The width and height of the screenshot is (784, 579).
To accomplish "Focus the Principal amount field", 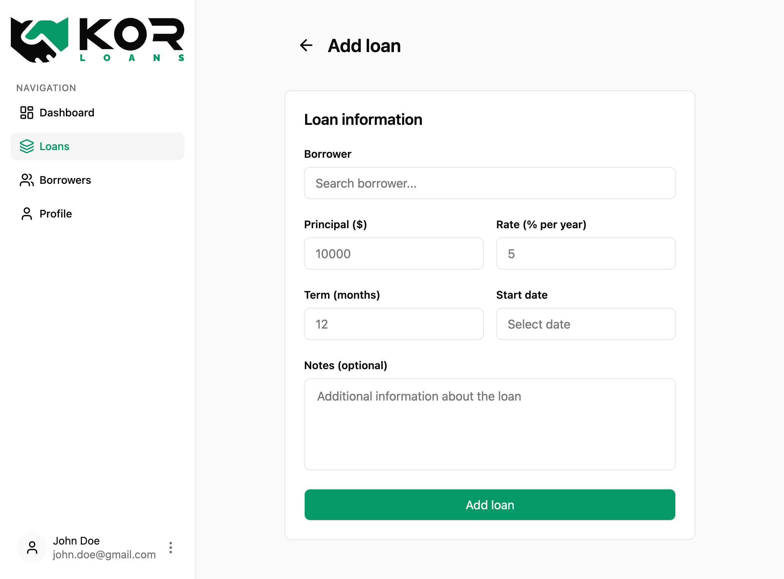I will point(394,254).
